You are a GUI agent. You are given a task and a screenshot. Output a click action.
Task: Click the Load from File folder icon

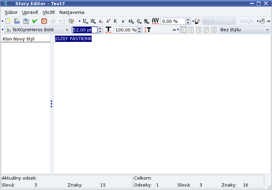coord(17,21)
